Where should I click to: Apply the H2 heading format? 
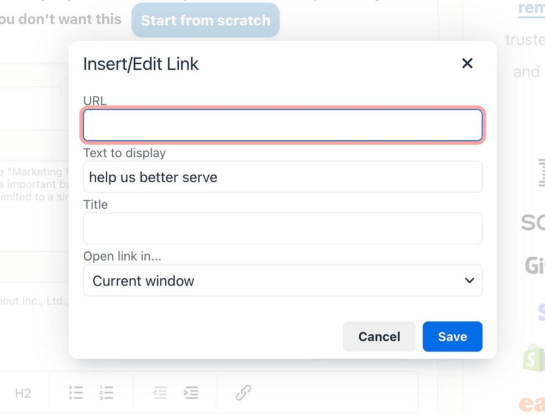click(x=23, y=393)
